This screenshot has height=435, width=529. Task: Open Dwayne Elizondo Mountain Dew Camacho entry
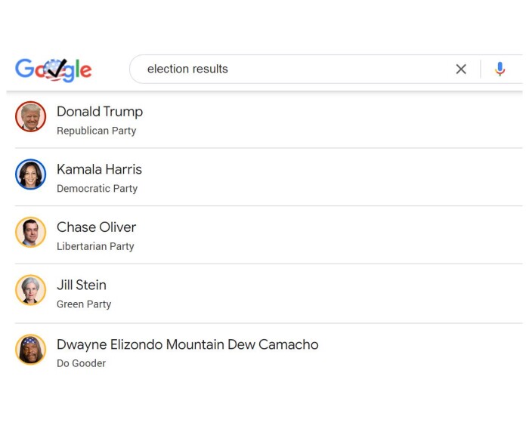point(187,344)
